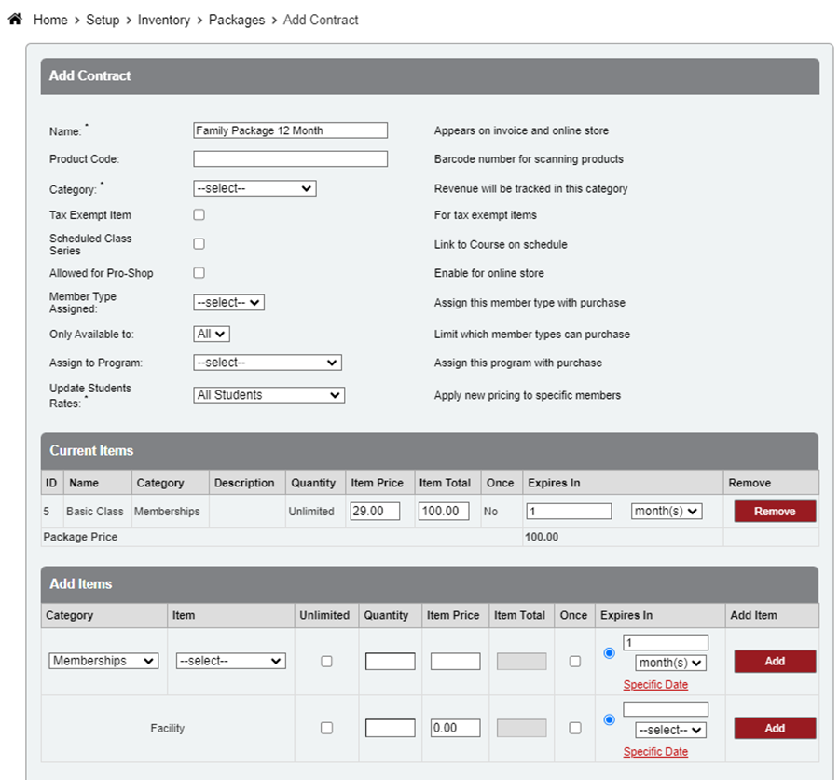Click Add button for Facility row
Image resolution: width=839 pixels, height=780 pixels.
(x=774, y=729)
